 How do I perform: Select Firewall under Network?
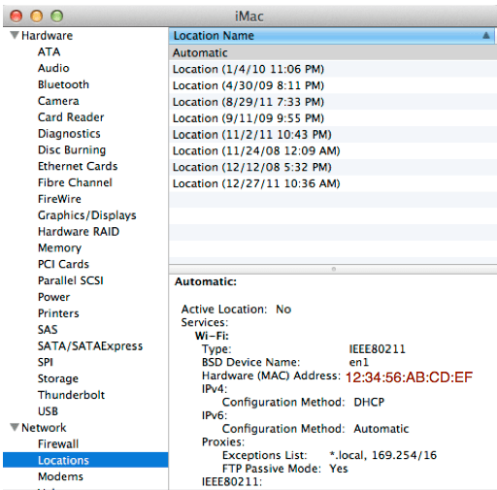click(x=58, y=443)
